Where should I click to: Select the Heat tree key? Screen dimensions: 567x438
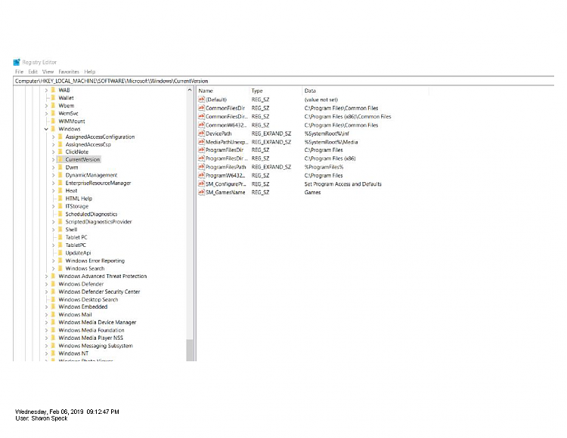pos(71,190)
